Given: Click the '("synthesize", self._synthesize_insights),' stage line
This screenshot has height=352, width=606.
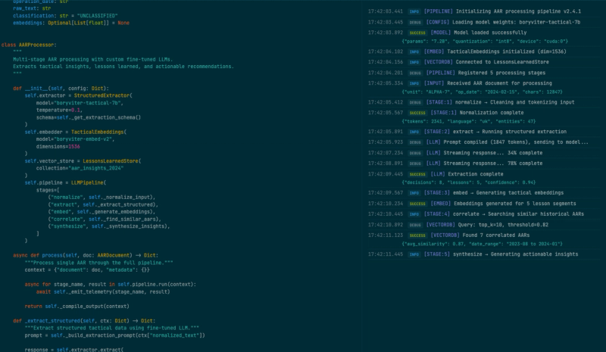Looking at the screenshot, I should [109, 226].
